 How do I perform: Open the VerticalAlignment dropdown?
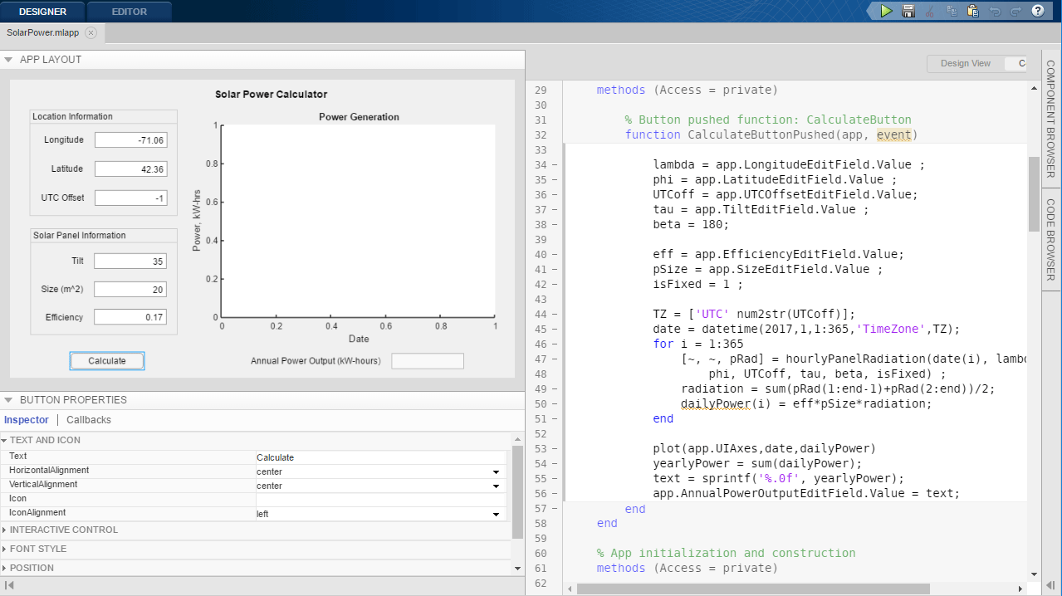[496, 486]
